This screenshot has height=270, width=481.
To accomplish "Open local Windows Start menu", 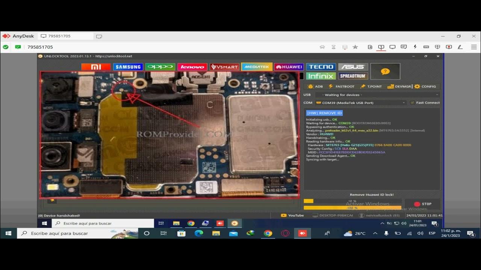I will (x=8, y=233).
